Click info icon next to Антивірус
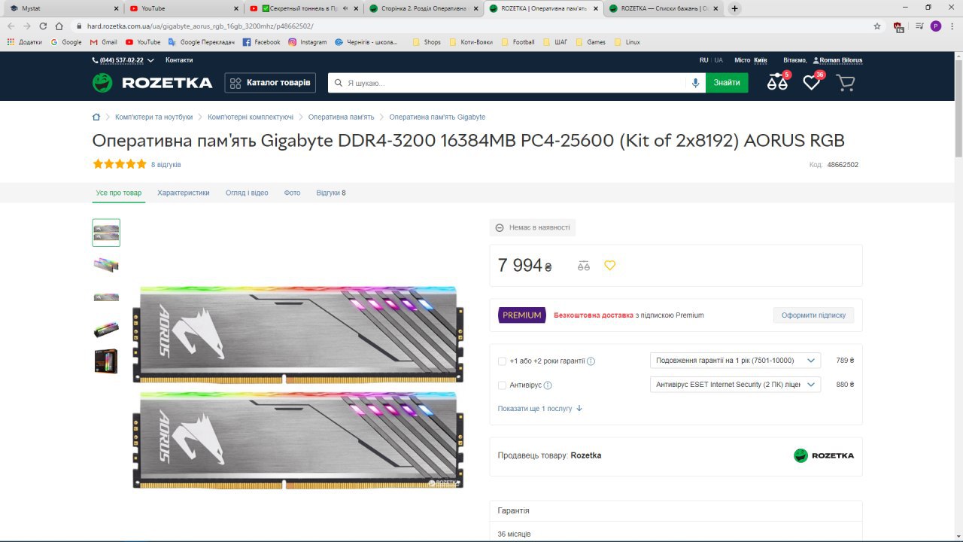Viewport: 963px width, 542px height. tap(548, 385)
